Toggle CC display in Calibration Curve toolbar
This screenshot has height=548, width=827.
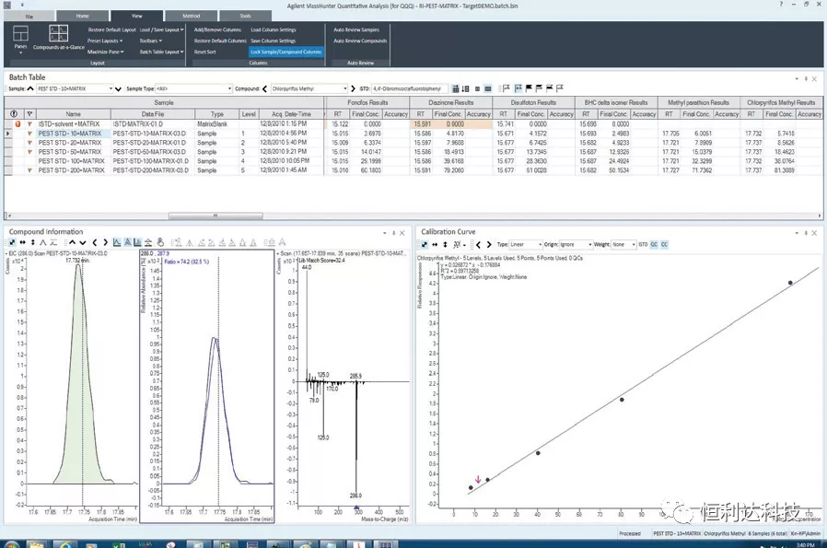pyautogui.click(x=664, y=244)
